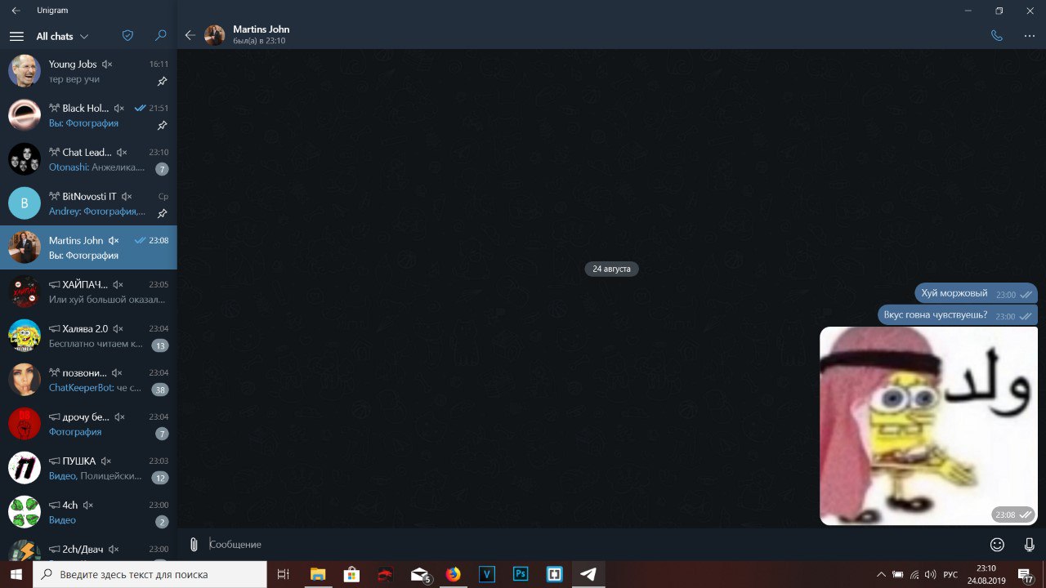The image size is (1046, 588).
Task: Open File Explorer from the taskbar
Action: point(317,574)
